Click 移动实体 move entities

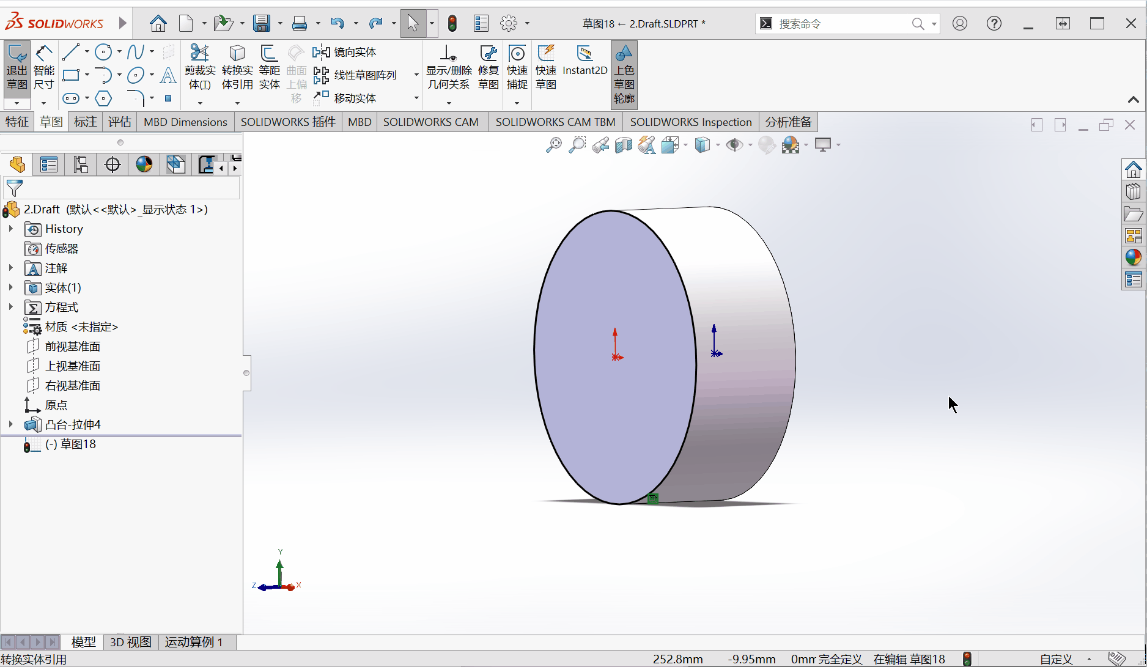(x=344, y=98)
